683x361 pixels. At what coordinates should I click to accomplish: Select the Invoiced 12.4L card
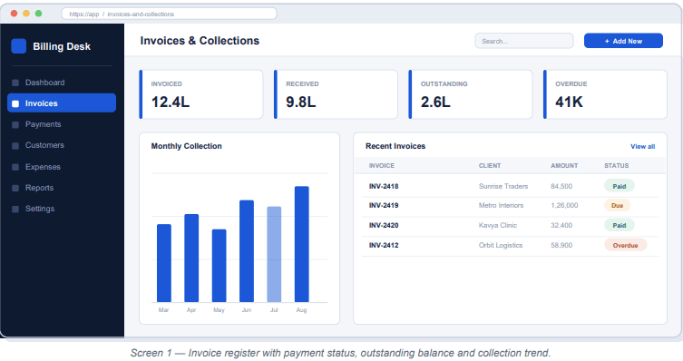tap(201, 94)
